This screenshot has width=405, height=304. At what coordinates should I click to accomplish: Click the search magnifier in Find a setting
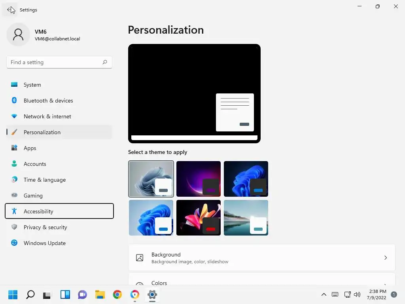coord(104,62)
